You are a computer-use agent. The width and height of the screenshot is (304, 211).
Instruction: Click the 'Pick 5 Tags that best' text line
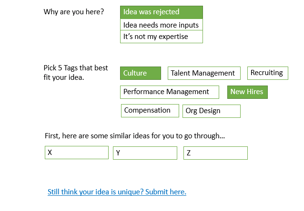point(76,68)
